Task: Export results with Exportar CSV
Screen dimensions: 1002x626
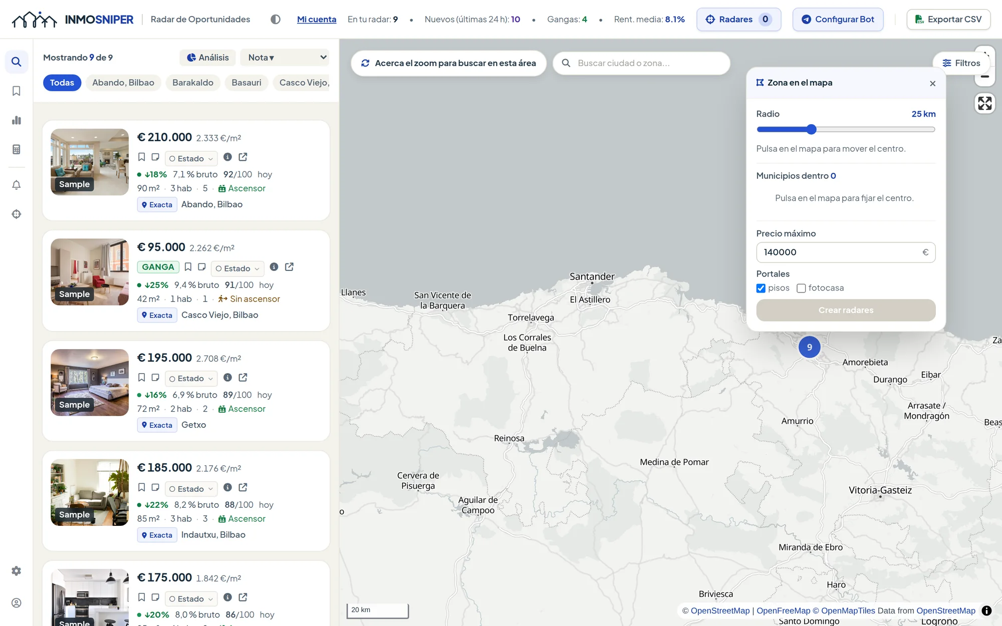Action: pos(948,20)
